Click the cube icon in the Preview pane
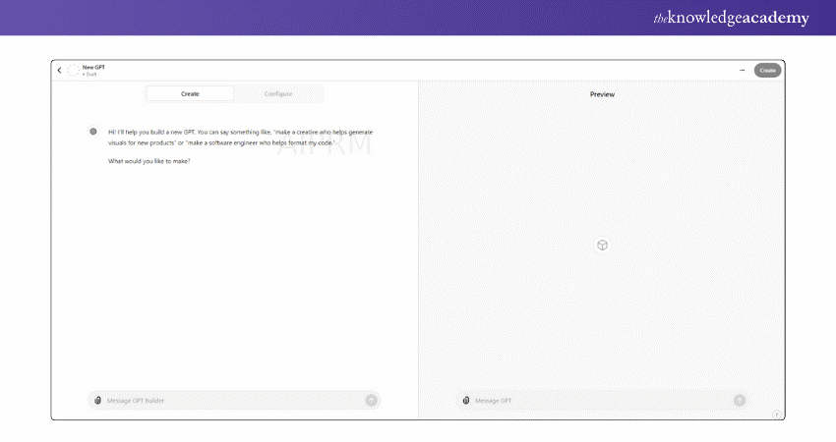 pos(602,245)
